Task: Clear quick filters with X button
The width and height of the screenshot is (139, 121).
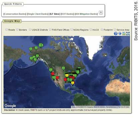Action: click(x=101, y=12)
